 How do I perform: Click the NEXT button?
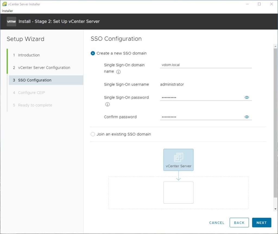[261, 223]
